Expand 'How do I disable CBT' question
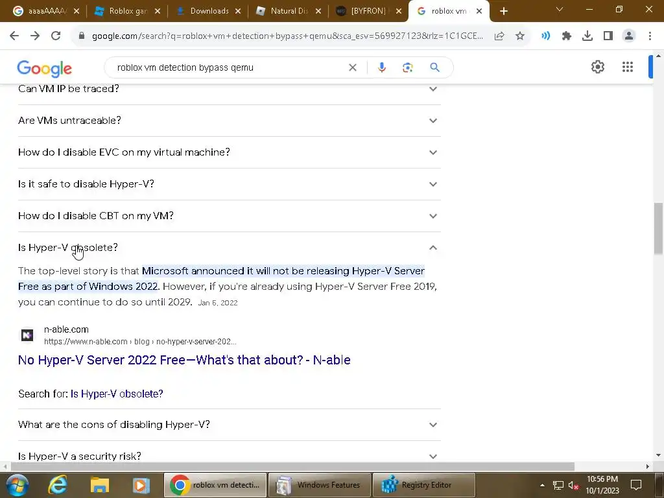Image resolution: width=664 pixels, height=498 pixels. [x=229, y=216]
